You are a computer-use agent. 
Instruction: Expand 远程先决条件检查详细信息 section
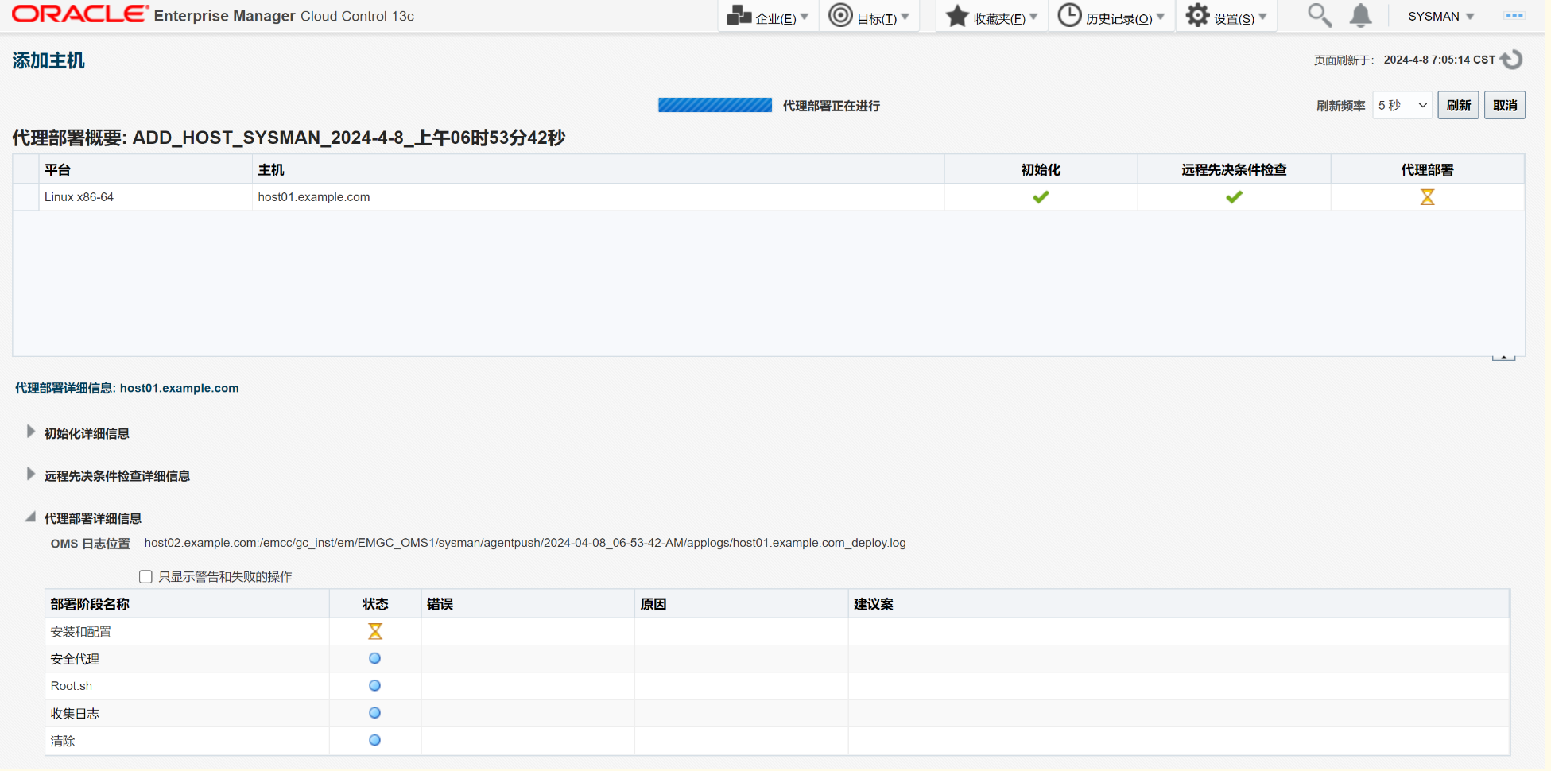tap(30, 475)
